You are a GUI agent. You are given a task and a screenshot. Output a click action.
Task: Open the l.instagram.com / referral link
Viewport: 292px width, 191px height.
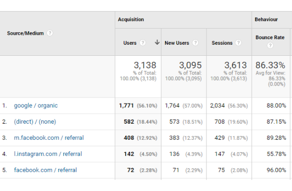[48, 154]
